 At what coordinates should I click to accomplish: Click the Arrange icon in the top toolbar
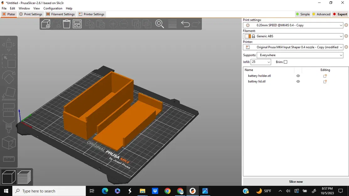point(77,24)
